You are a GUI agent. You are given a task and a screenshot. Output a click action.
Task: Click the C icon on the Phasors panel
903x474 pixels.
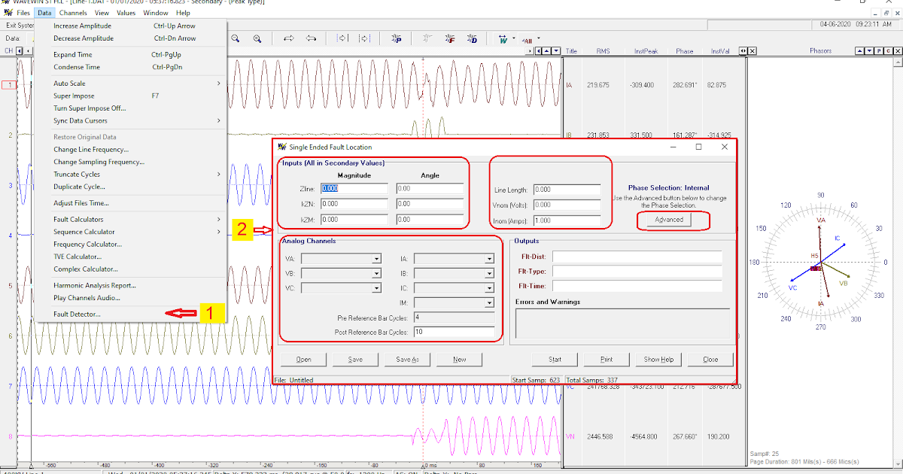coord(888,50)
